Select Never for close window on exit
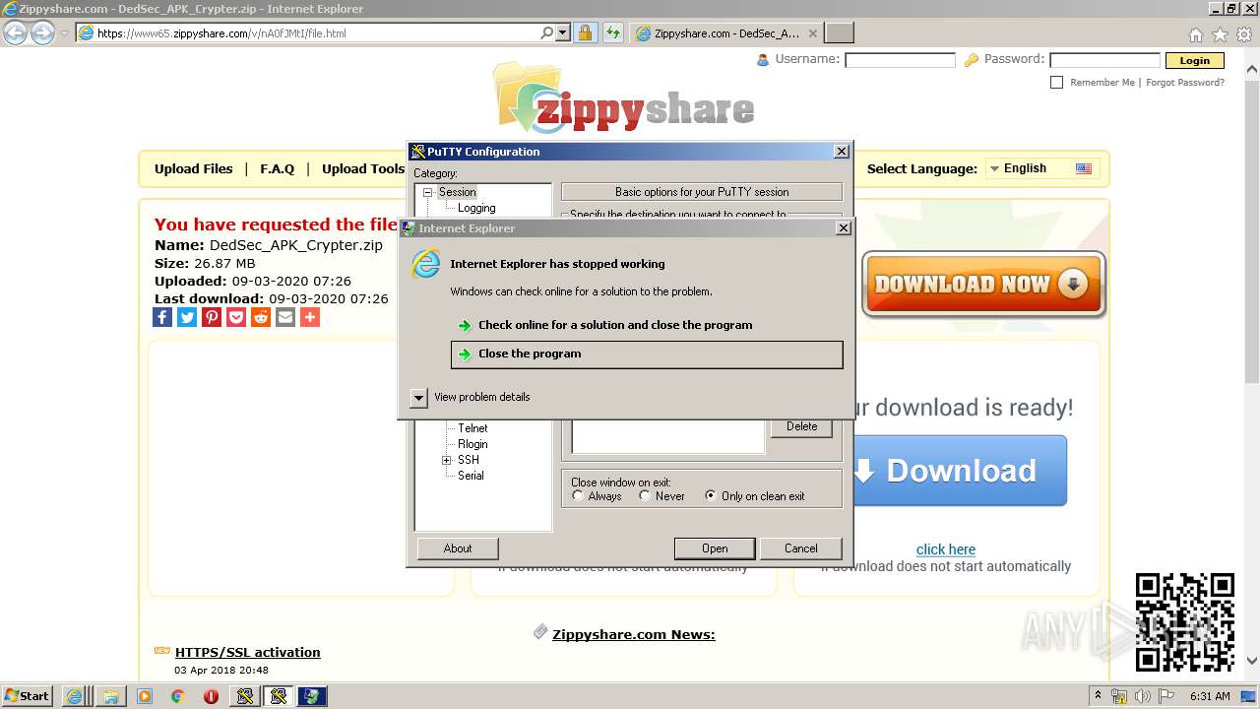Viewport: 1260px width, 709px height. pyautogui.click(x=645, y=496)
